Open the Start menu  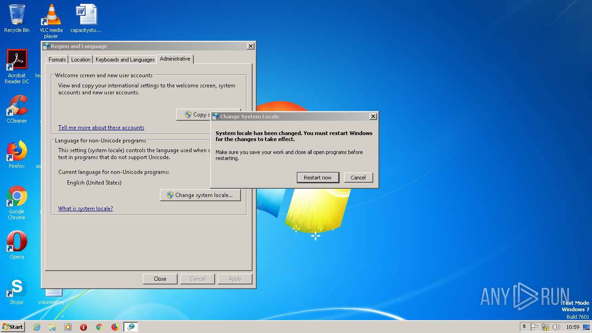pyautogui.click(x=12, y=327)
